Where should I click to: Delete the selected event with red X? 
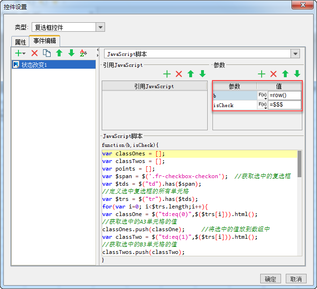coord(35,53)
